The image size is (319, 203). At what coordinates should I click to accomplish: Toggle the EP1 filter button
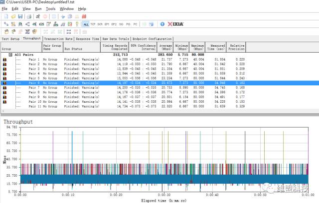pos(107,24)
